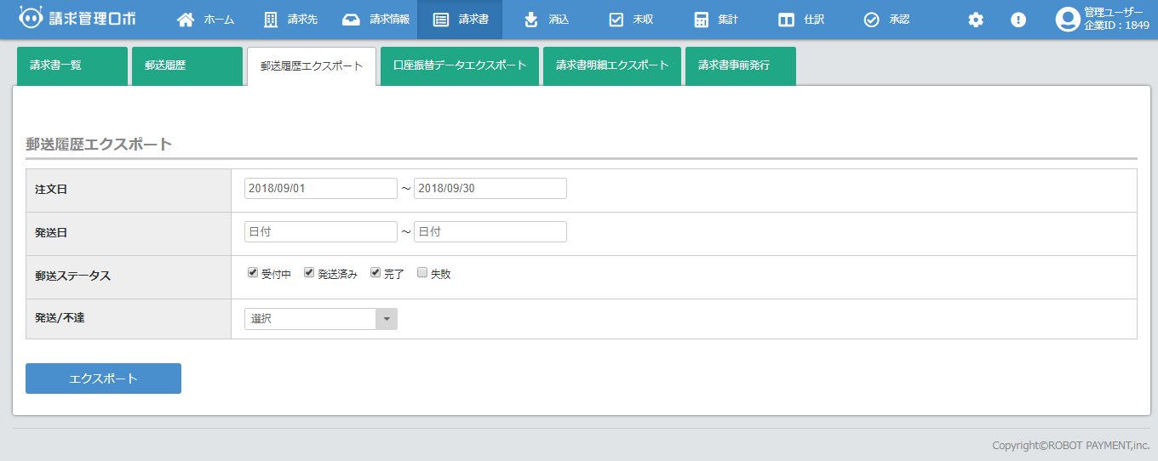
Task: Uncheck the 受付中 status checkbox
Action: [253, 273]
